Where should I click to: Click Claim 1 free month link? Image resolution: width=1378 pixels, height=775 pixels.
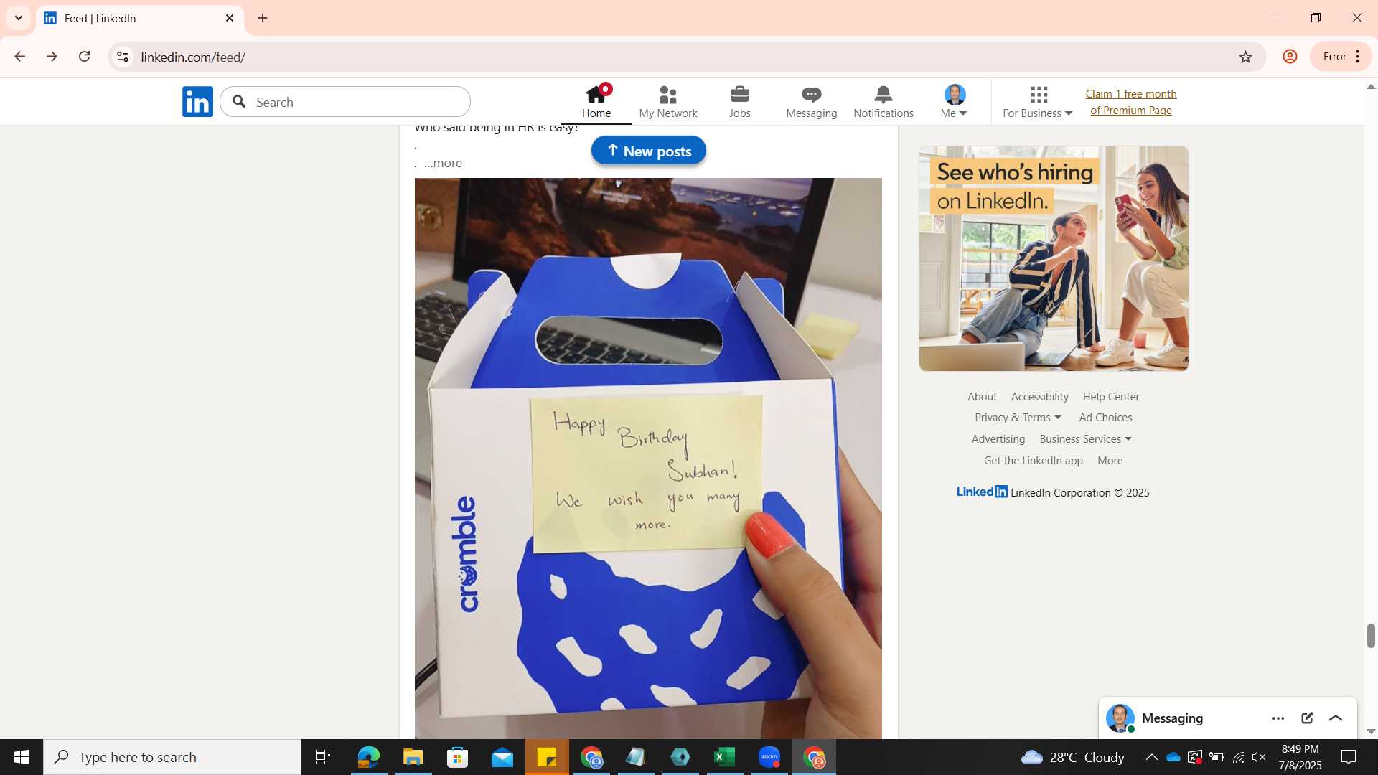(x=1131, y=102)
